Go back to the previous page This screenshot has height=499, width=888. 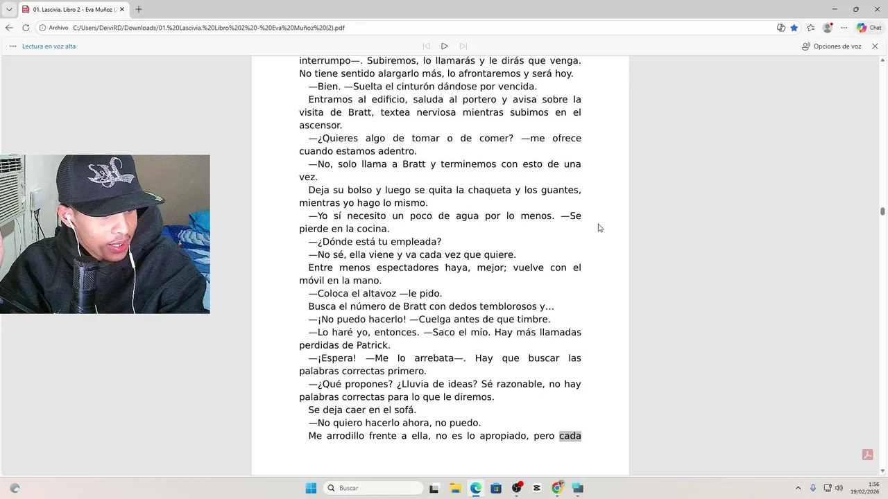9,28
